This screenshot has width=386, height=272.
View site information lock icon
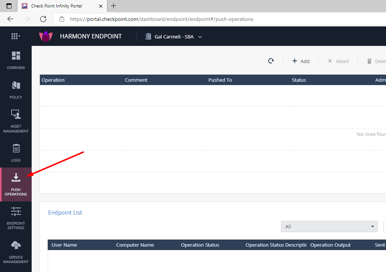tap(62, 19)
